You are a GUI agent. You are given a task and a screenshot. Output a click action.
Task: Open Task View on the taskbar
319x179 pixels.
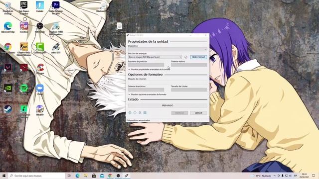(x=69, y=176)
